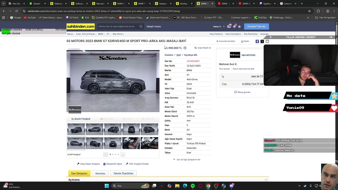Viewport: 338px width, 190px height.
Task: Open Spotify from the taskbar
Action: (x=193, y=186)
